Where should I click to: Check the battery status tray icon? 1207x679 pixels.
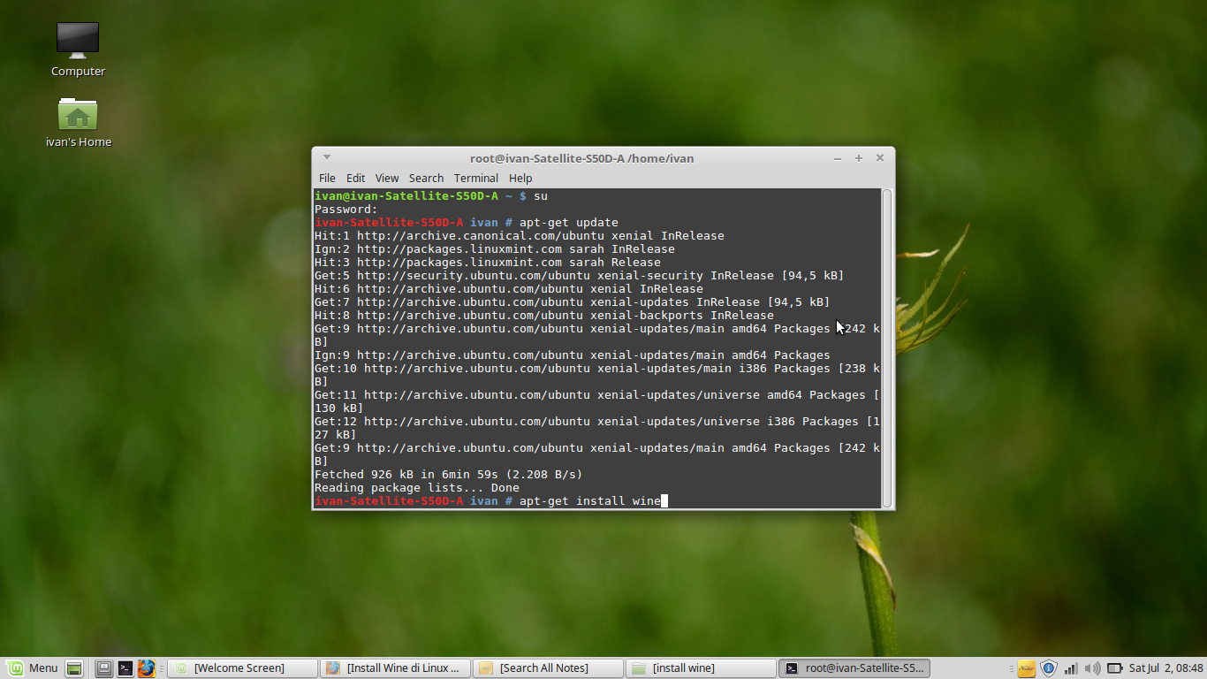pos(1114,668)
